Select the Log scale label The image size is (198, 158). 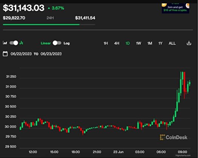tap(66, 43)
